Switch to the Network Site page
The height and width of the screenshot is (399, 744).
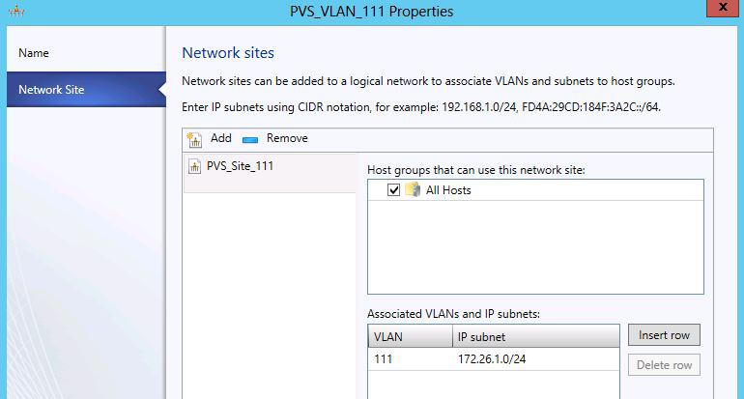click(86, 89)
